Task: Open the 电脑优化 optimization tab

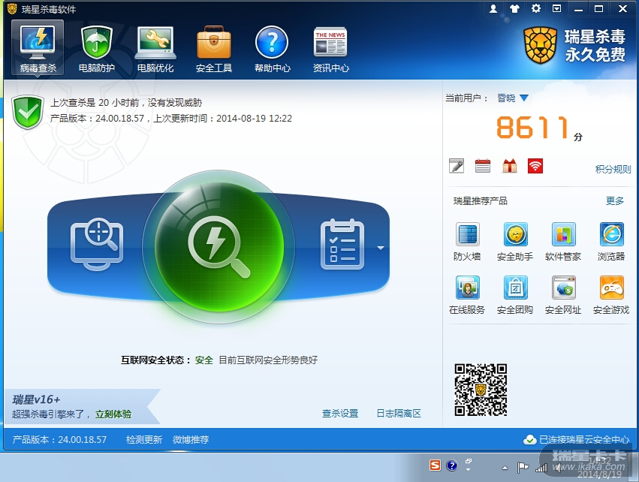Action: 155,48
